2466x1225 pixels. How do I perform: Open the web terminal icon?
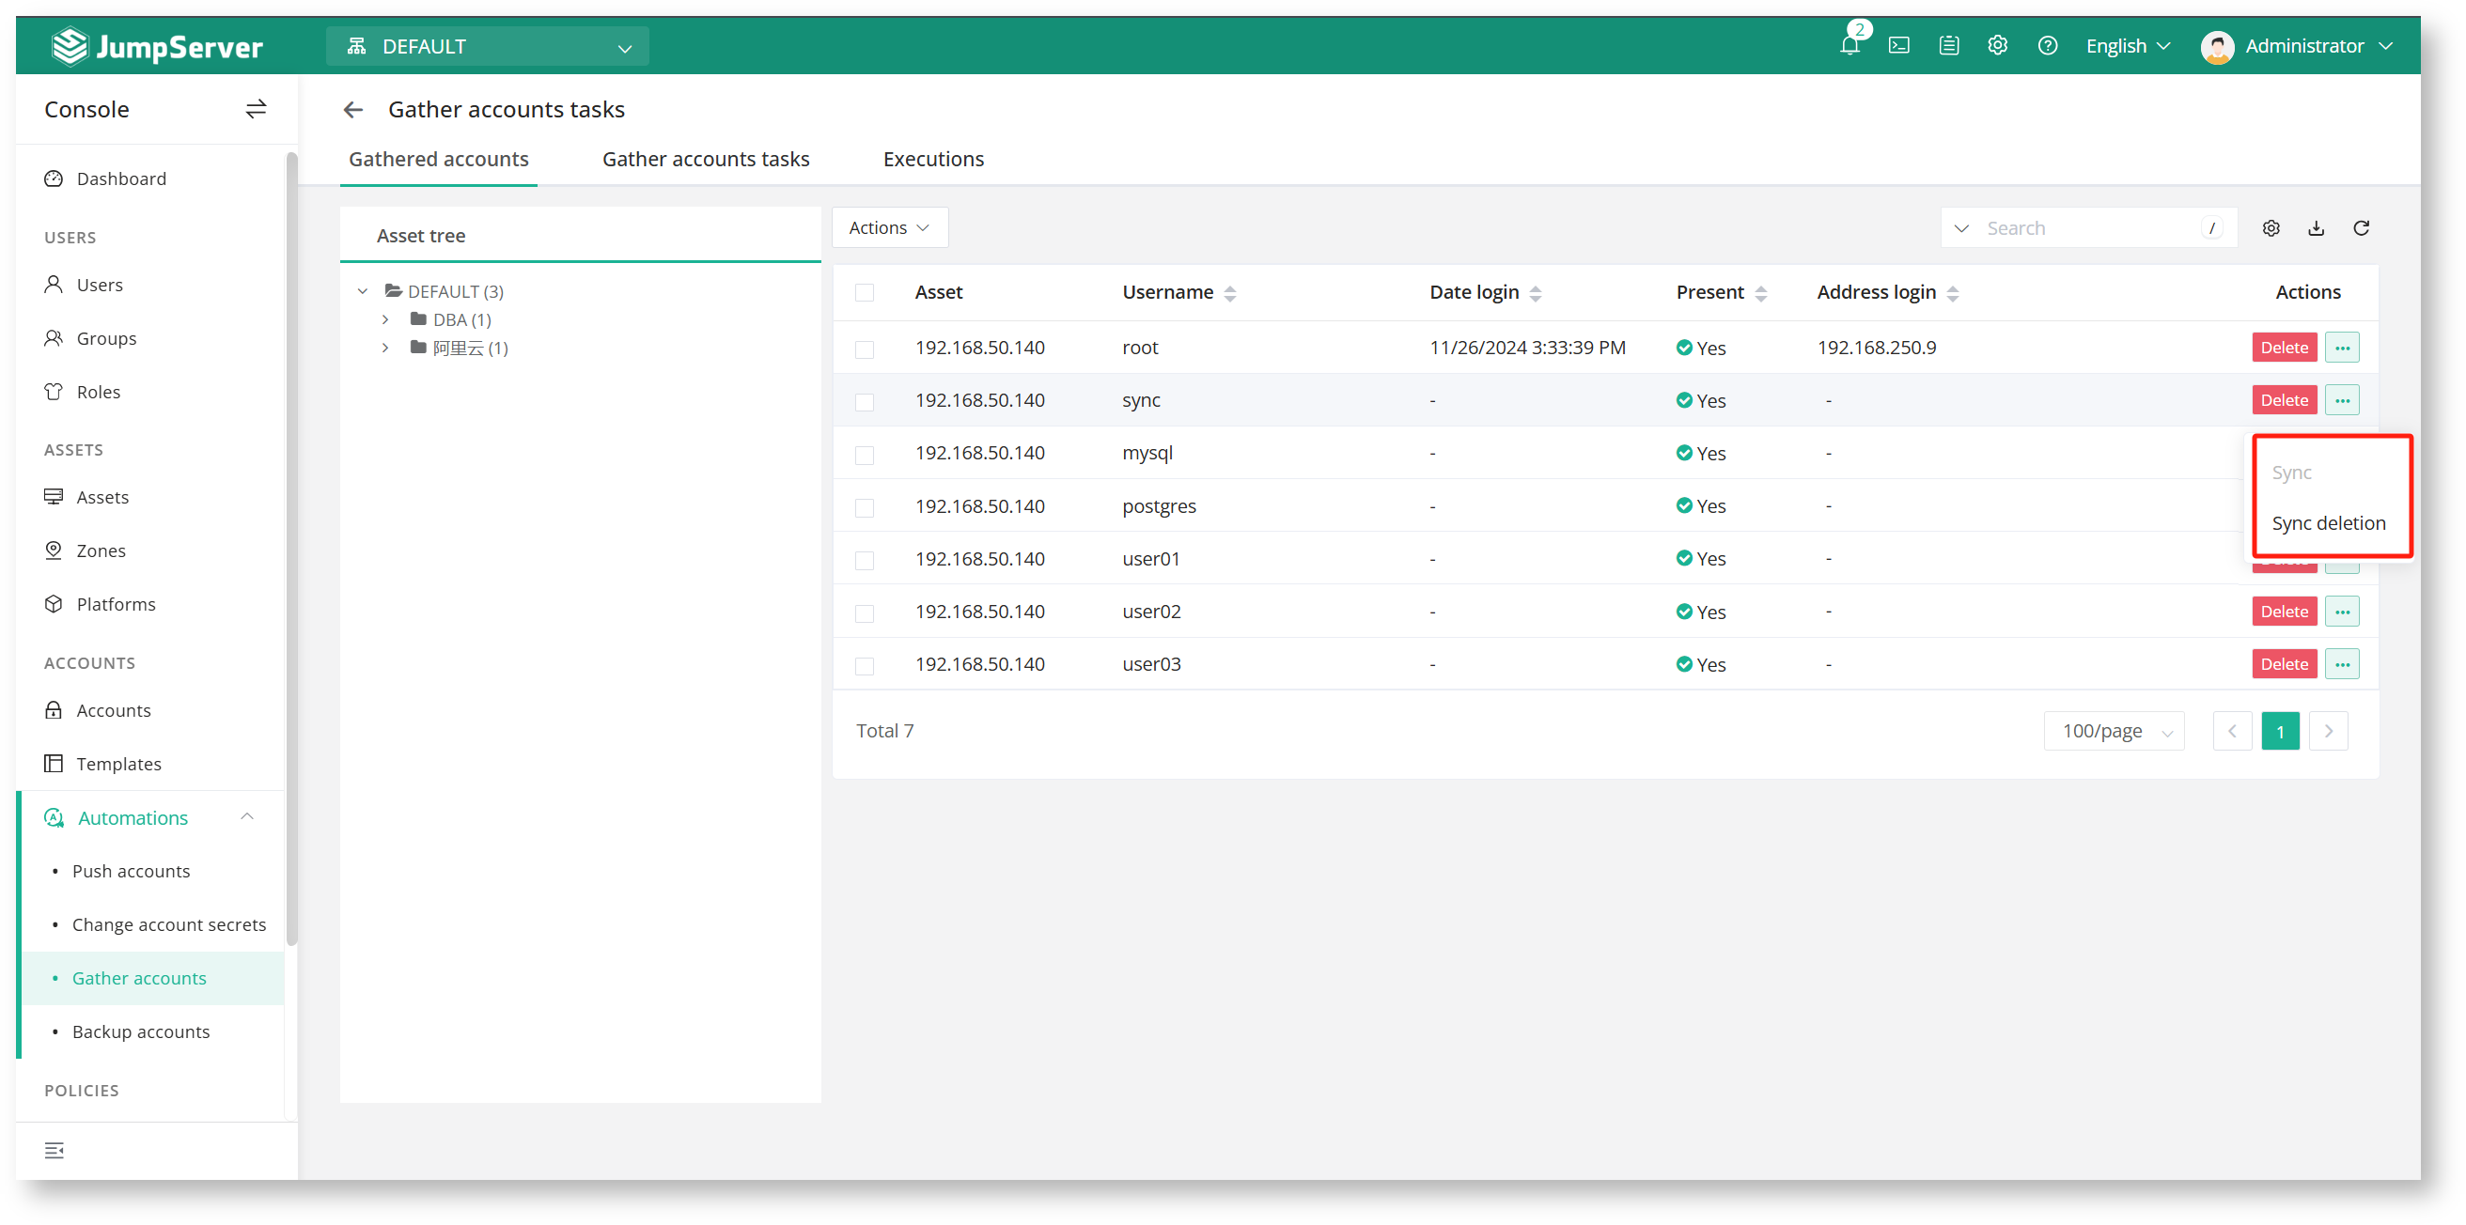tap(1899, 46)
